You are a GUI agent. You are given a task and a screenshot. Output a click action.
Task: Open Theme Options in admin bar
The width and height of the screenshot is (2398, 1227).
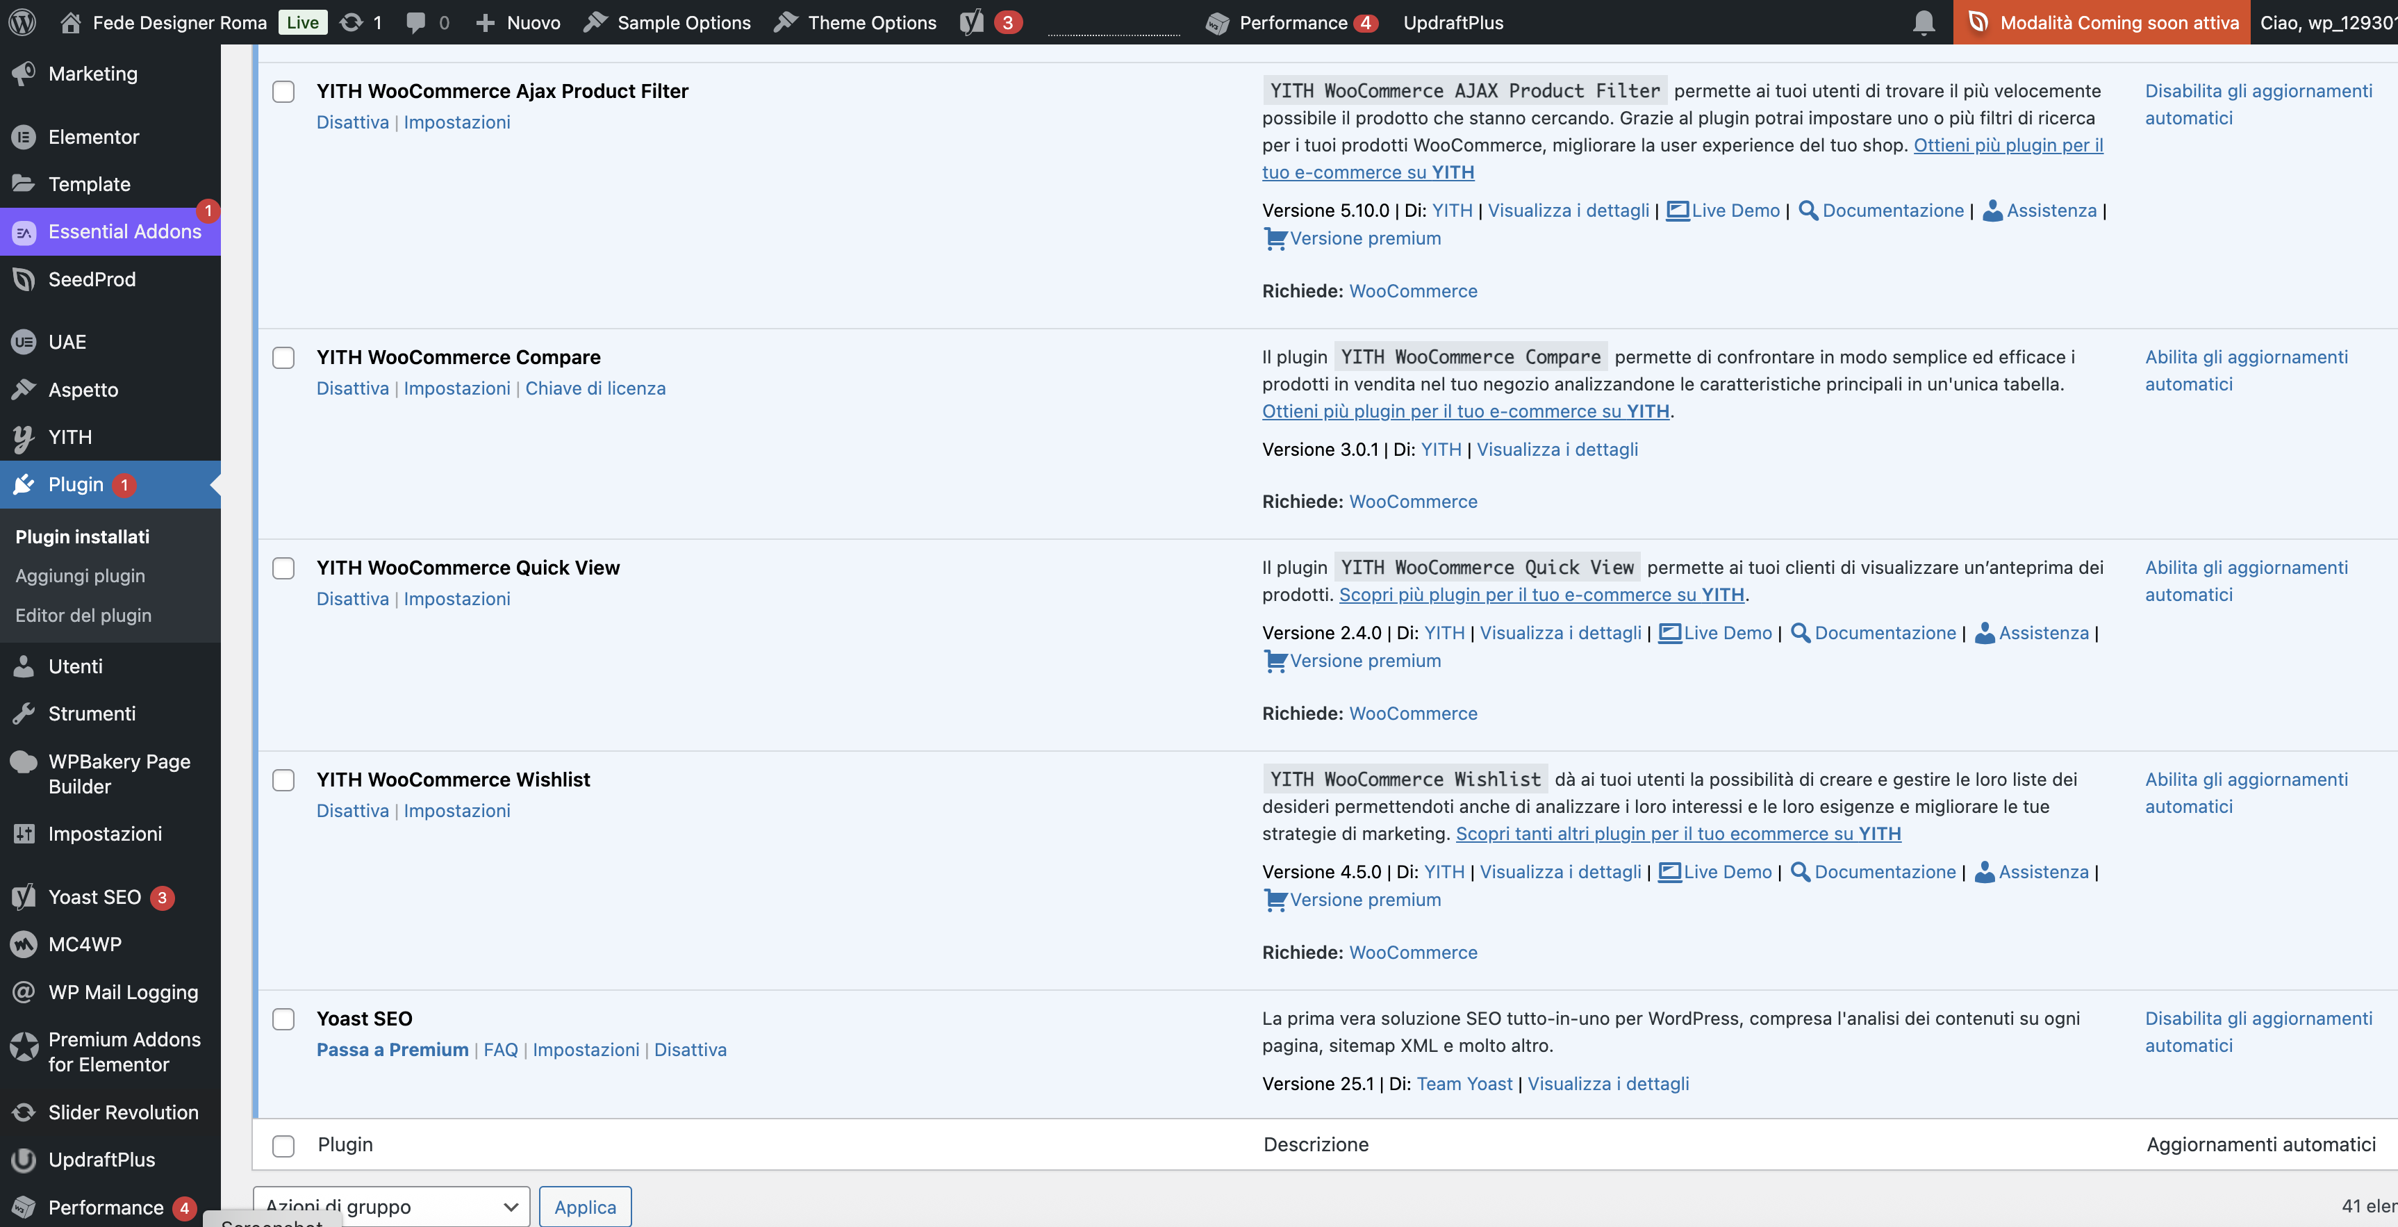pos(856,22)
